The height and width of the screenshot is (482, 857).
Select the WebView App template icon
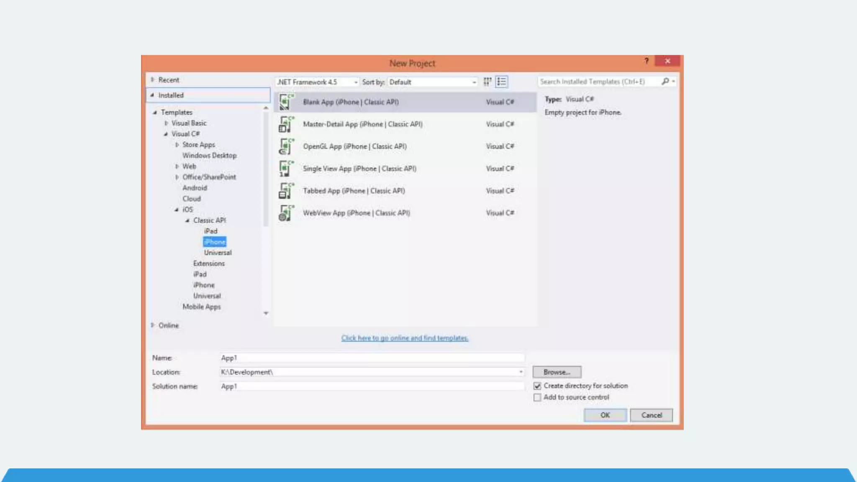point(286,213)
